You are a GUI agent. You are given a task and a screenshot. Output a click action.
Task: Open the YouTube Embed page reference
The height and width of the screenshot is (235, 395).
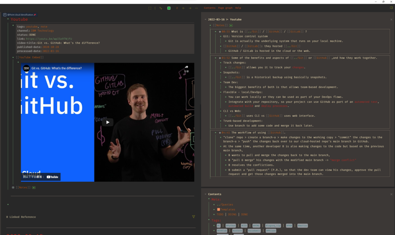tap(30, 57)
